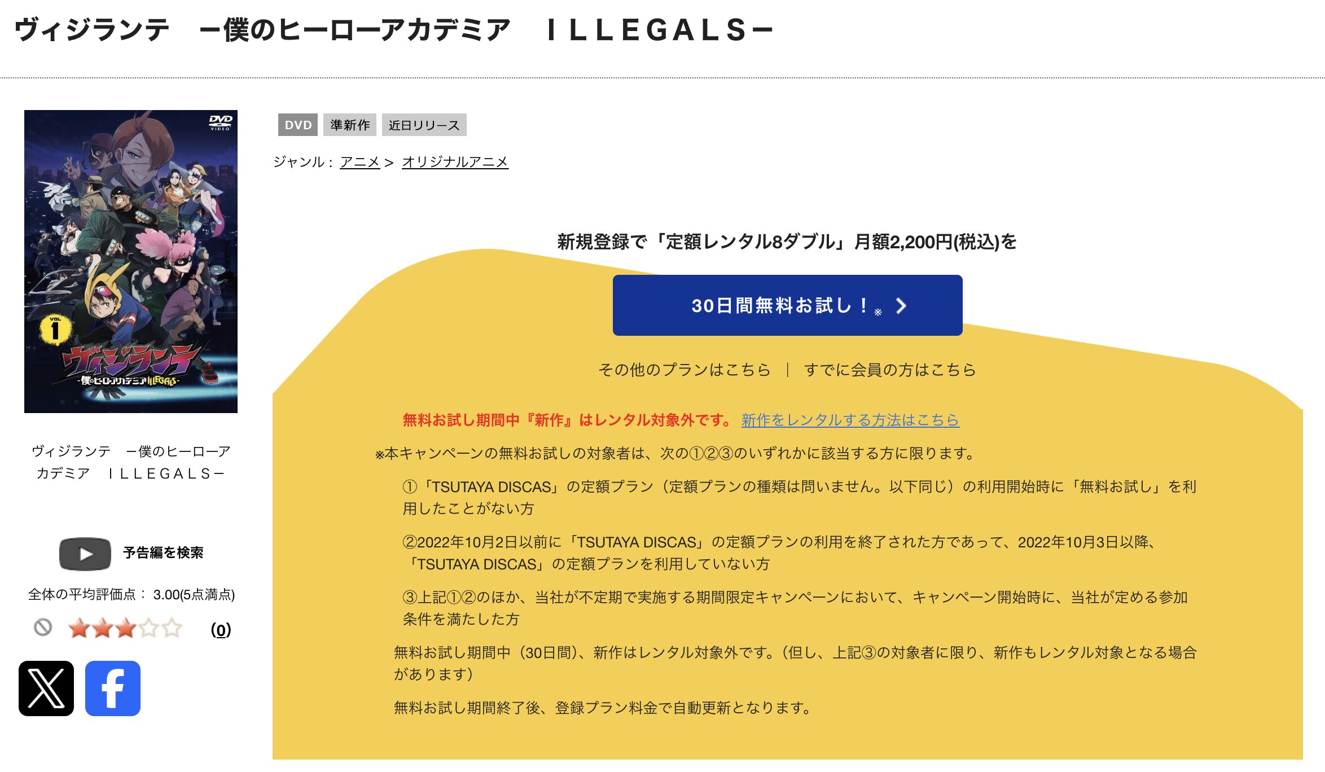Rate two stars
The width and height of the screenshot is (1325, 772).
103,628
